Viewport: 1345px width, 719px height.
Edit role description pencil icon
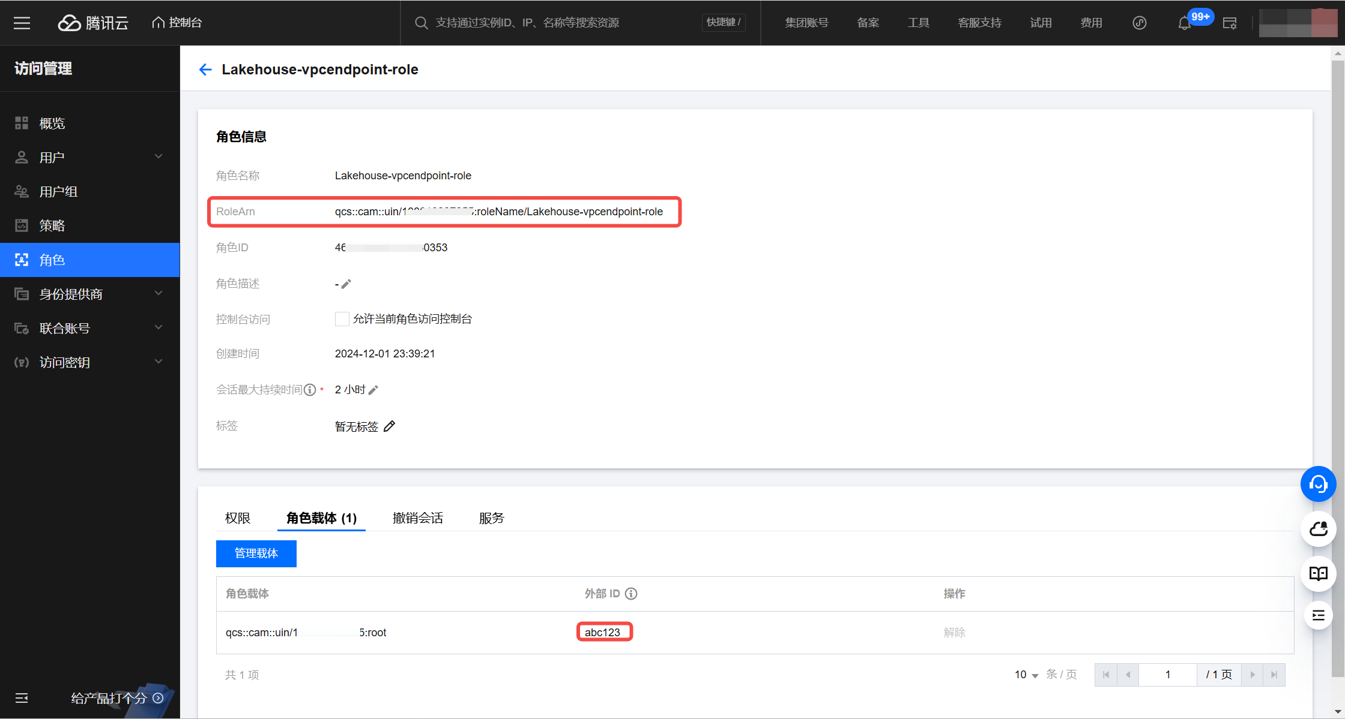(x=346, y=284)
